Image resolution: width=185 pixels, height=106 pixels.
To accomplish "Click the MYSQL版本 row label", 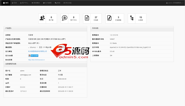I will coord(96,51).
